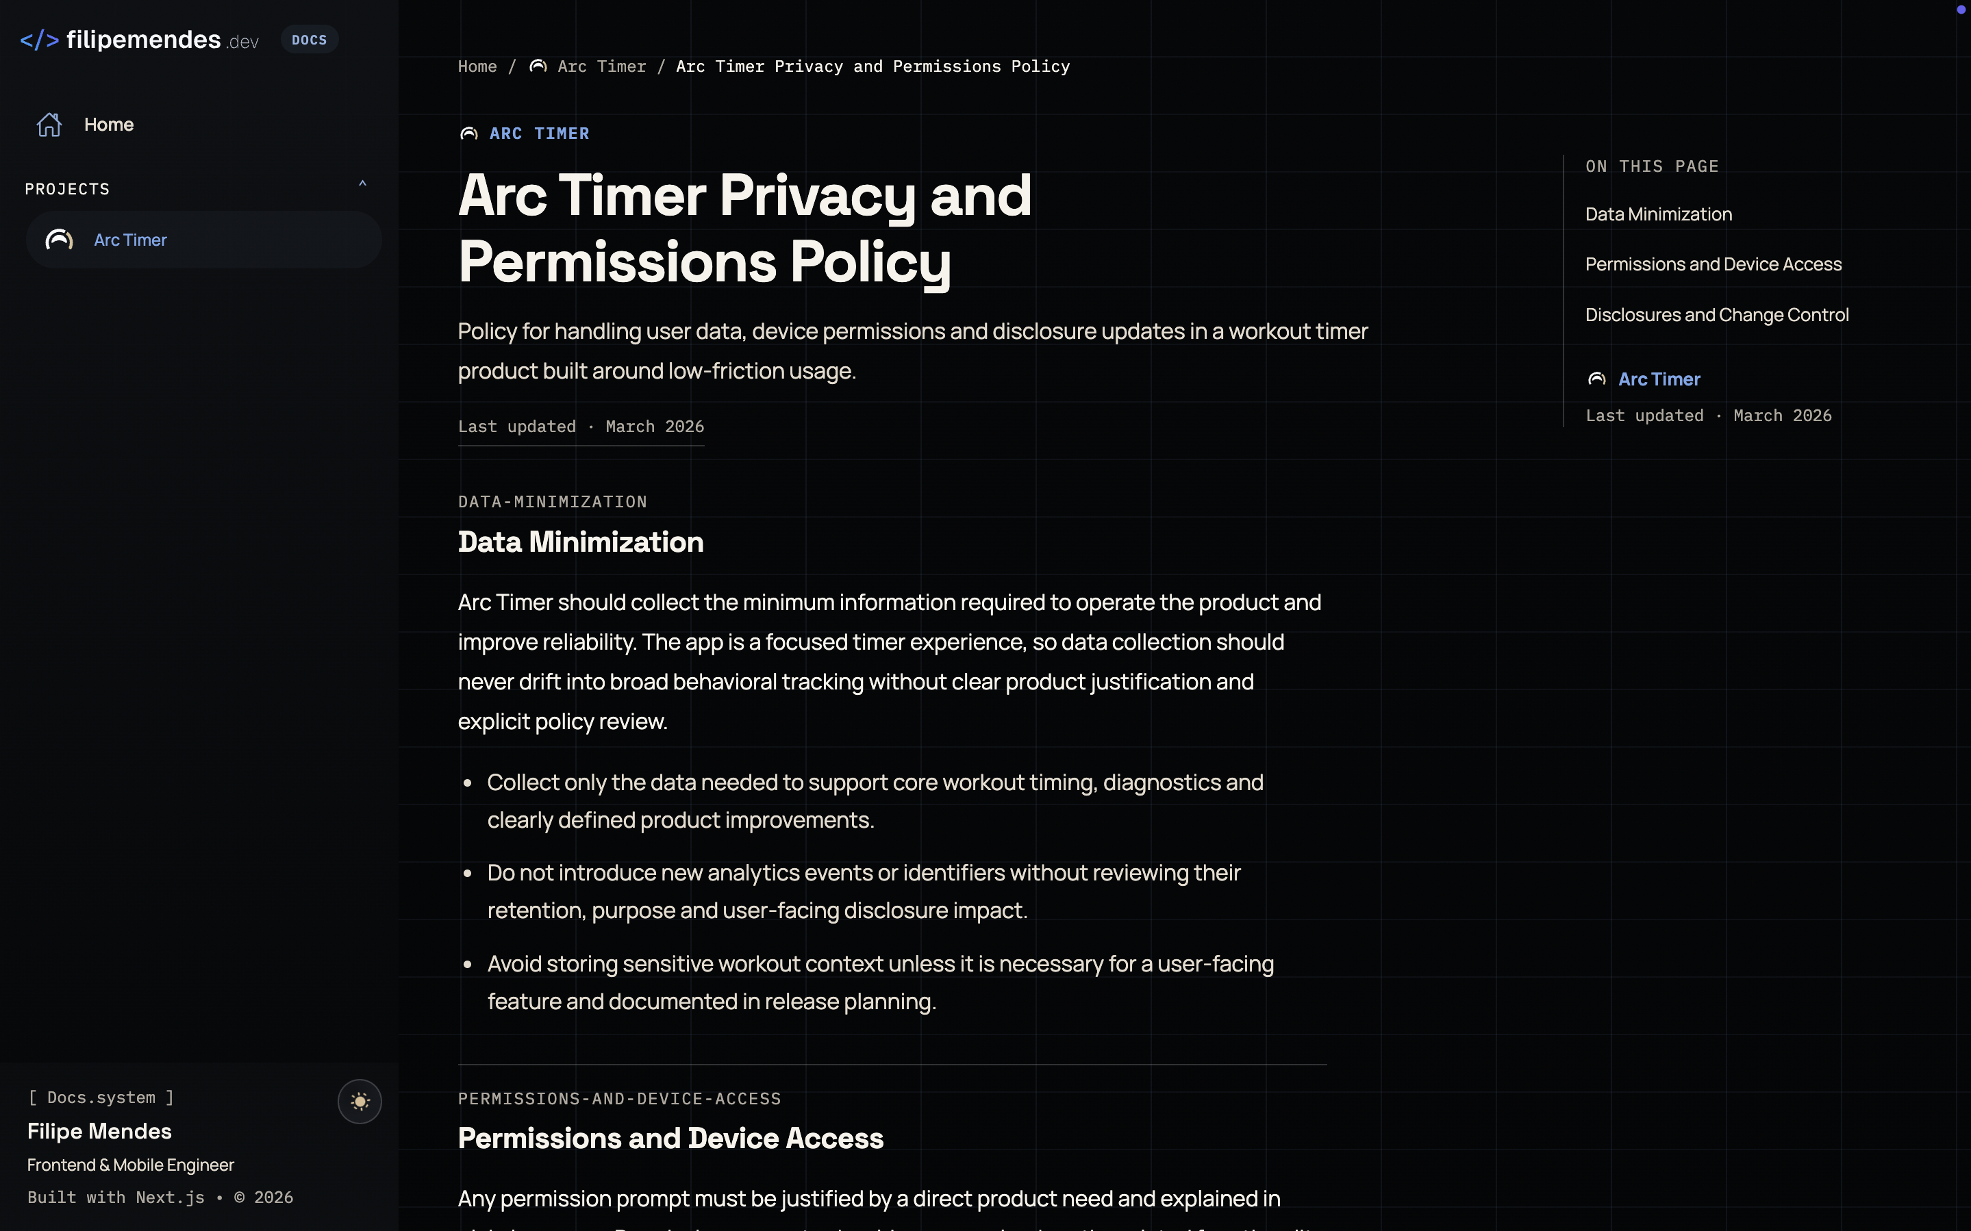
Task: Collapse the PROJECTS section
Action: pyautogui.click(x=362, y=184)
